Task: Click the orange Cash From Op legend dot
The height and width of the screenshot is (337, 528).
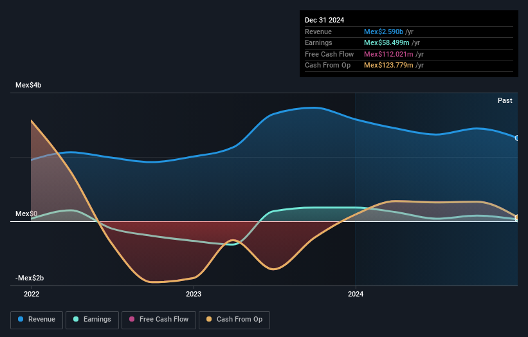Action: pyautogui.click(x=209, y=319)
